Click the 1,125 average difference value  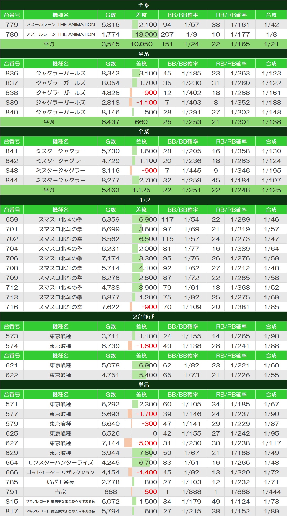click(142, 190)
